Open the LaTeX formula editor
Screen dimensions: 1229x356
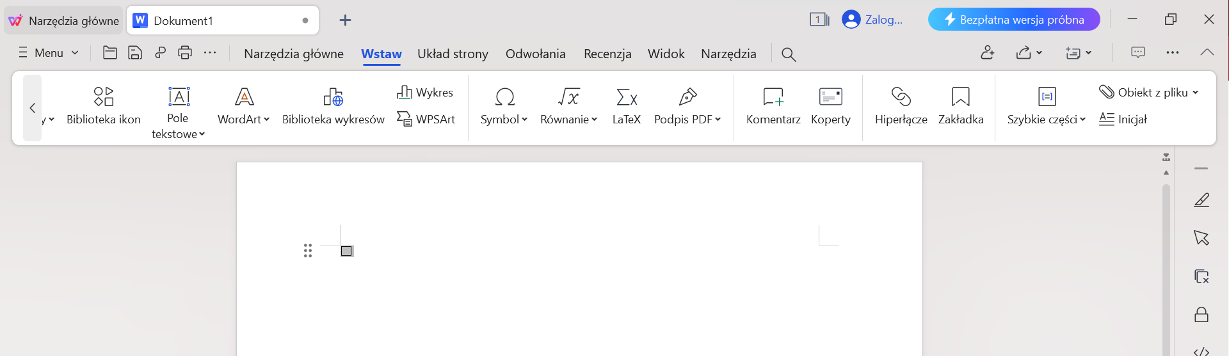coord(626,106)
